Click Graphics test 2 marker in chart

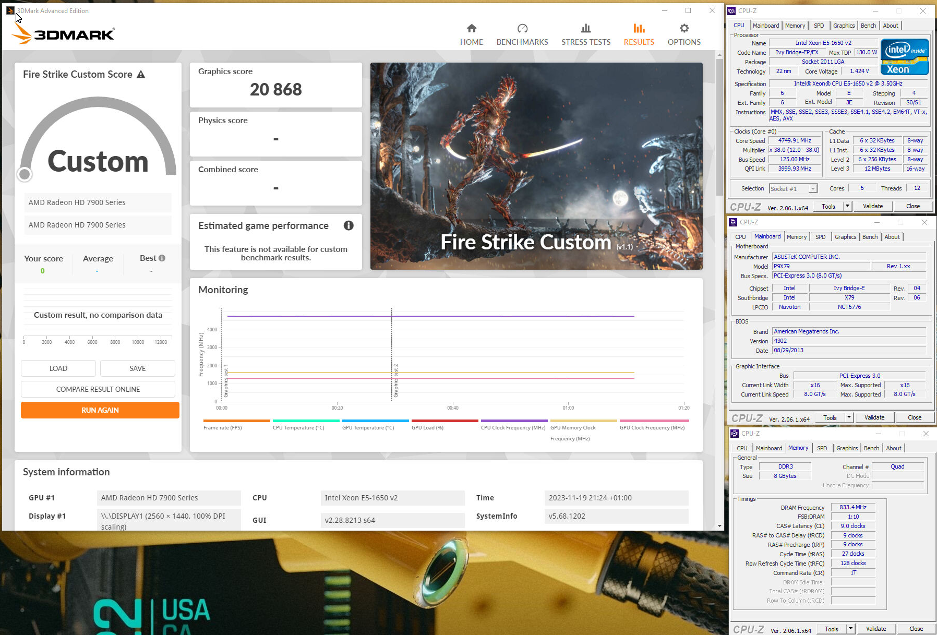click(395, 381)
